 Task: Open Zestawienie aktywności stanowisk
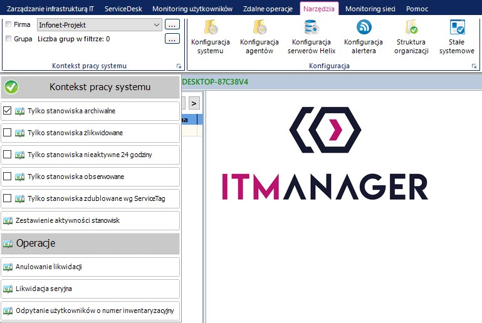(x=90, y=220)
